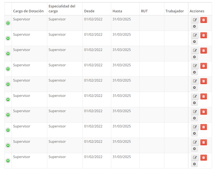215x171 pixels.
Task: Click the Trabajador column header
Action: [175, 11]
